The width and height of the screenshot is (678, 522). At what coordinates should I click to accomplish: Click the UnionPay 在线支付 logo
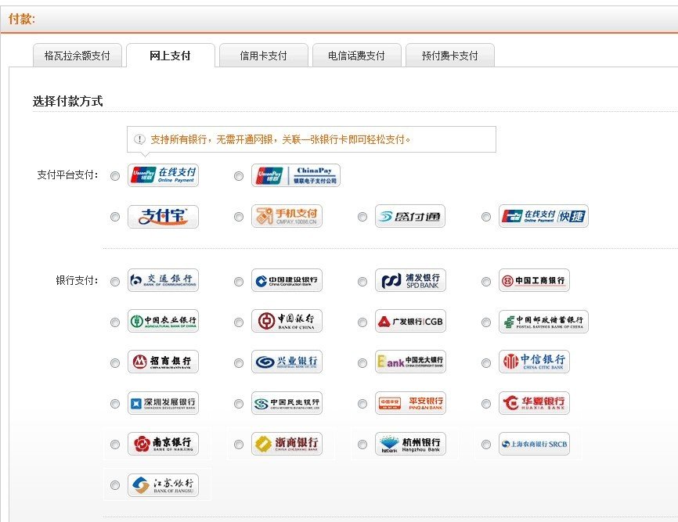point(163,175)
